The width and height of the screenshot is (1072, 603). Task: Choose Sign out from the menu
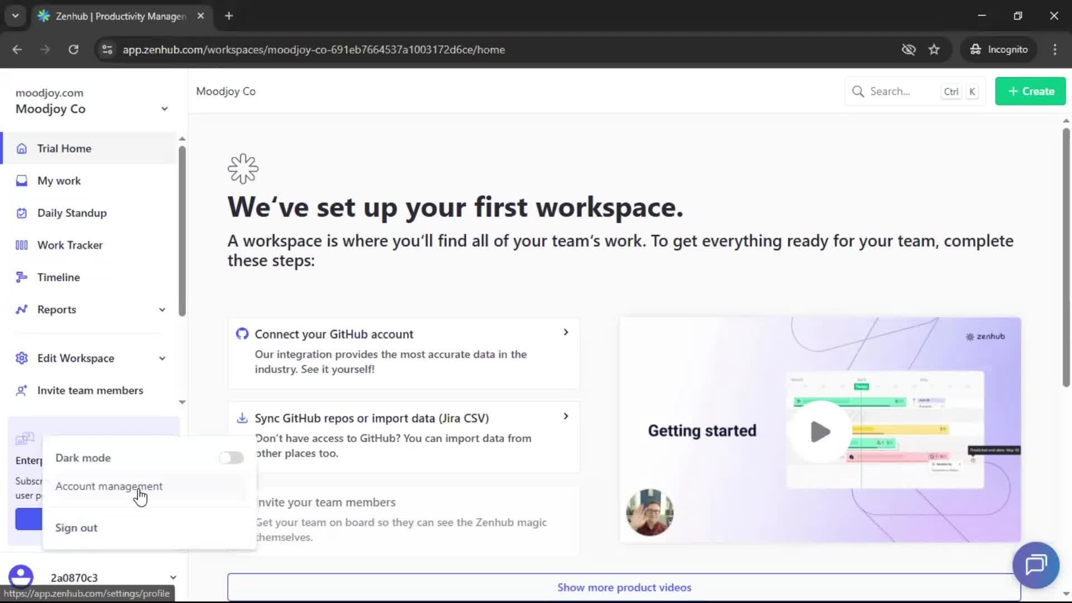tap(76, 527)
